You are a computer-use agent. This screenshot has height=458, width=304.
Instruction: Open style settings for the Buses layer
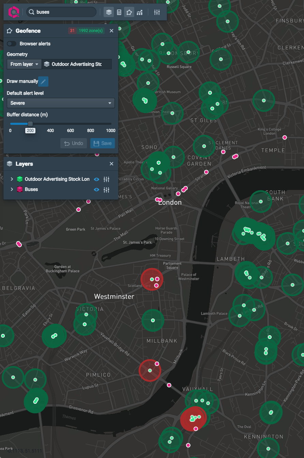coord(106,190)
